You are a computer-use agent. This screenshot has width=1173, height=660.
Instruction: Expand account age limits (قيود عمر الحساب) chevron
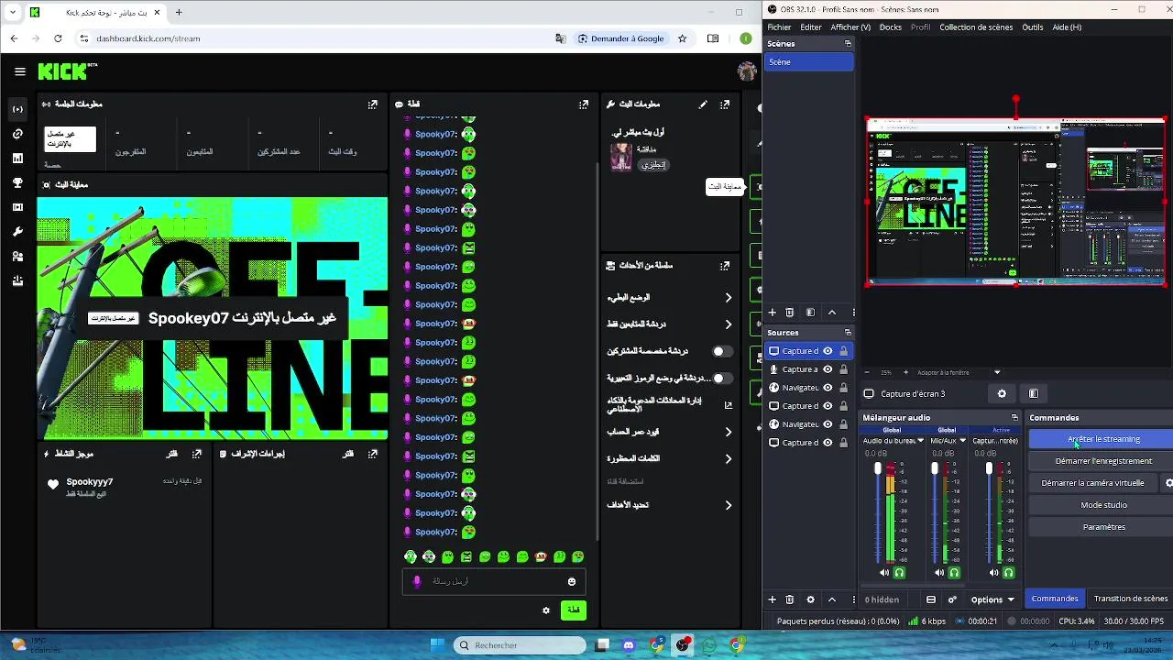click(x=729, y=432)
